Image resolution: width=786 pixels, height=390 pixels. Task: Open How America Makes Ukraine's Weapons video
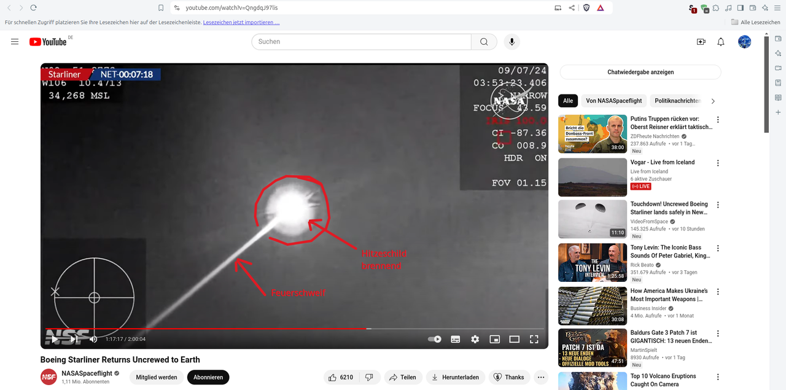click(x=592, y=306)
